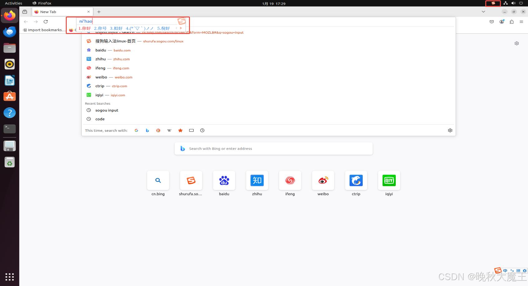This screenshot has width=528, height=286.
Task: Click Import bookmarks toolbar button
Action: point(44,30)
